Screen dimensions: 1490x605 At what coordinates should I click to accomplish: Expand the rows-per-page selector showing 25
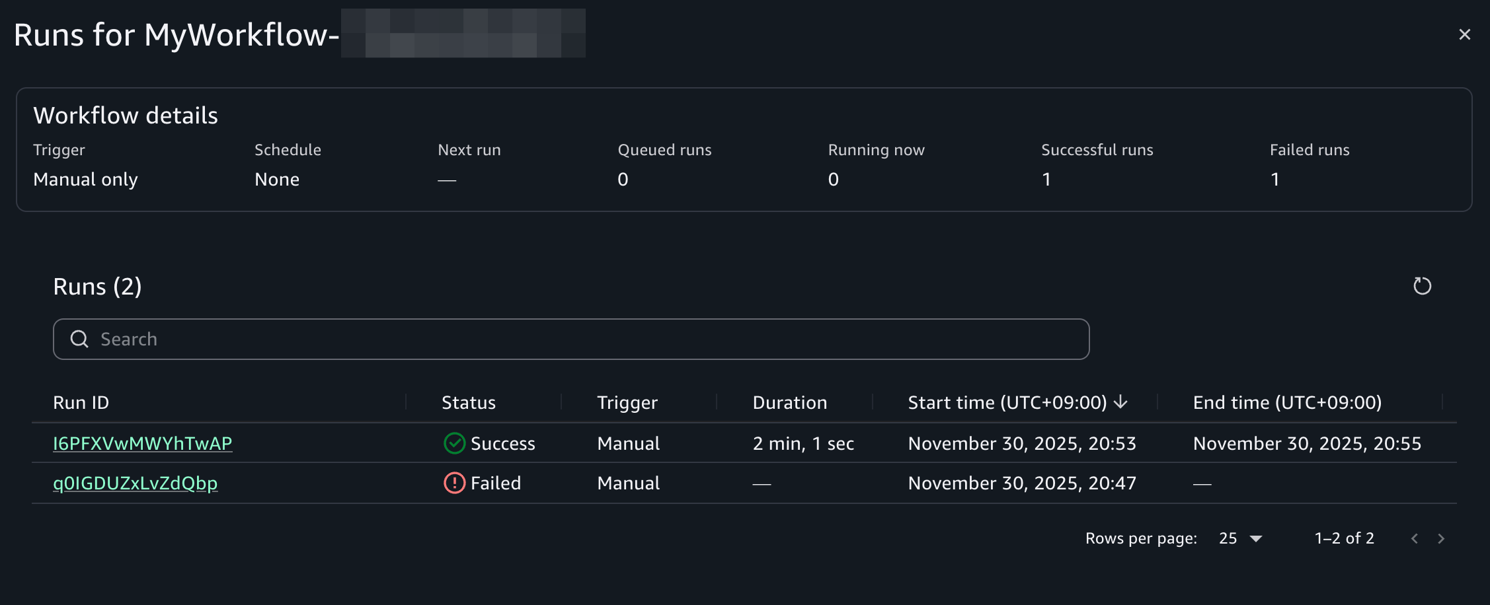(1239, 538)
